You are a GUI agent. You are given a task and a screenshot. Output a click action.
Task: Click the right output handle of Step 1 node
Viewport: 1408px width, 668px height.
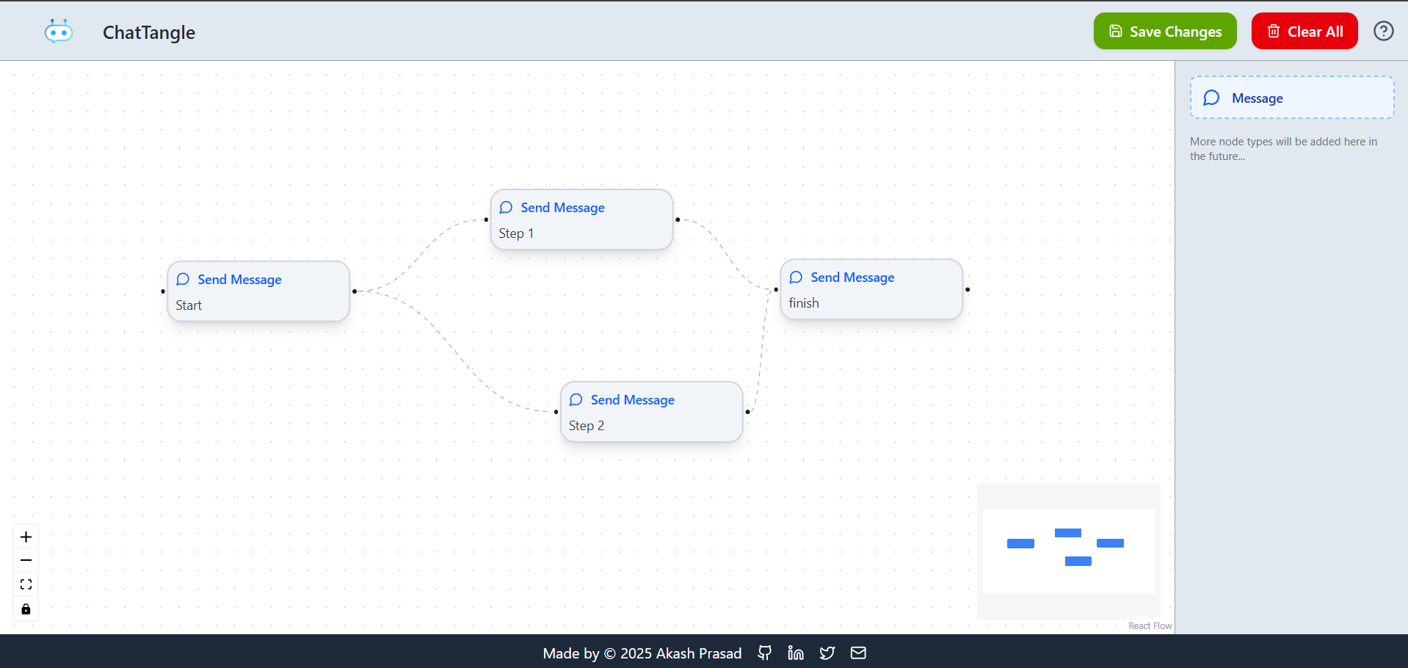pyautogui.click(x=678, y=219)
